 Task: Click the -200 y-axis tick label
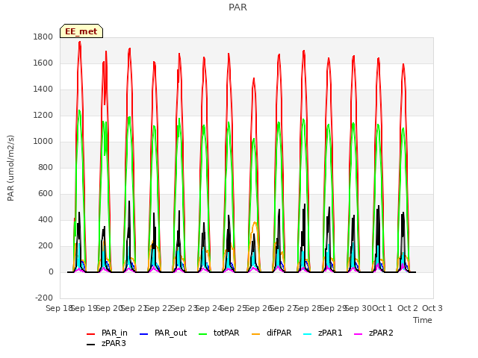click(44, 298)
